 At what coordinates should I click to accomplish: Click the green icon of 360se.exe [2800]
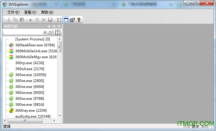pyautogui.click(x=11, y=81)
